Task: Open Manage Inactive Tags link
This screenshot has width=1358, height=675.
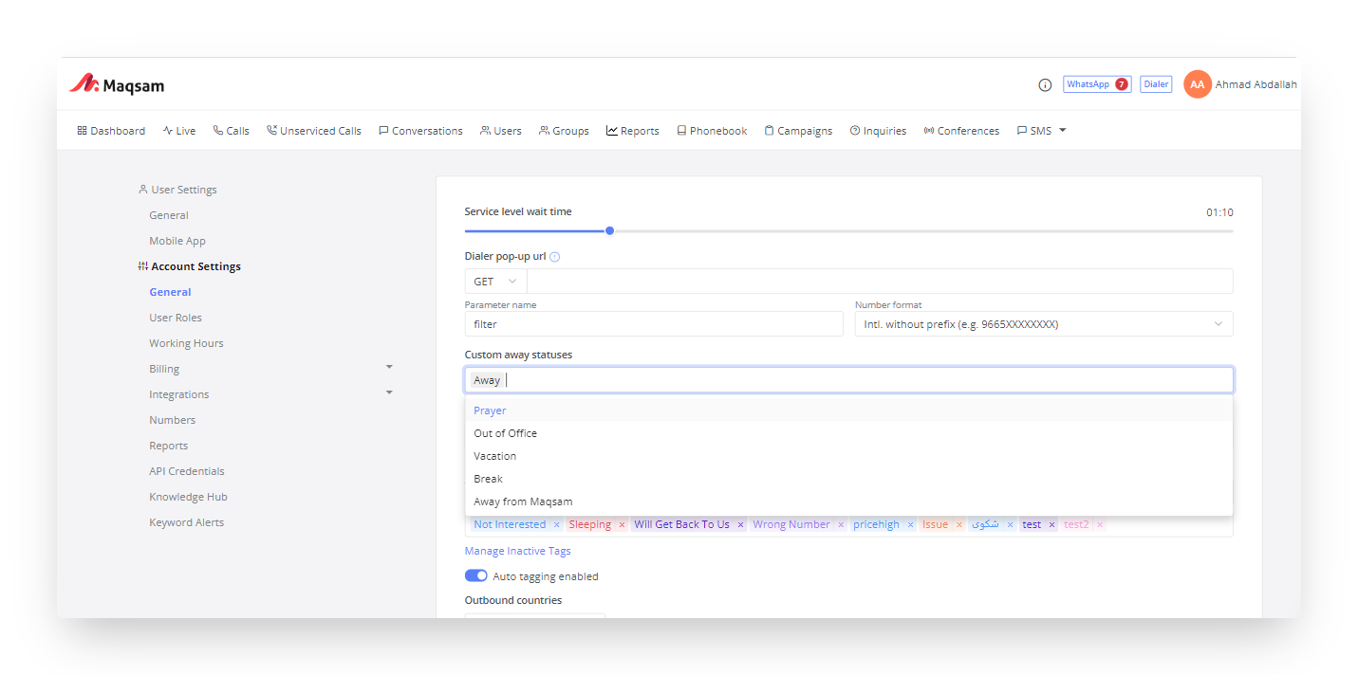Action: point(517,551)
